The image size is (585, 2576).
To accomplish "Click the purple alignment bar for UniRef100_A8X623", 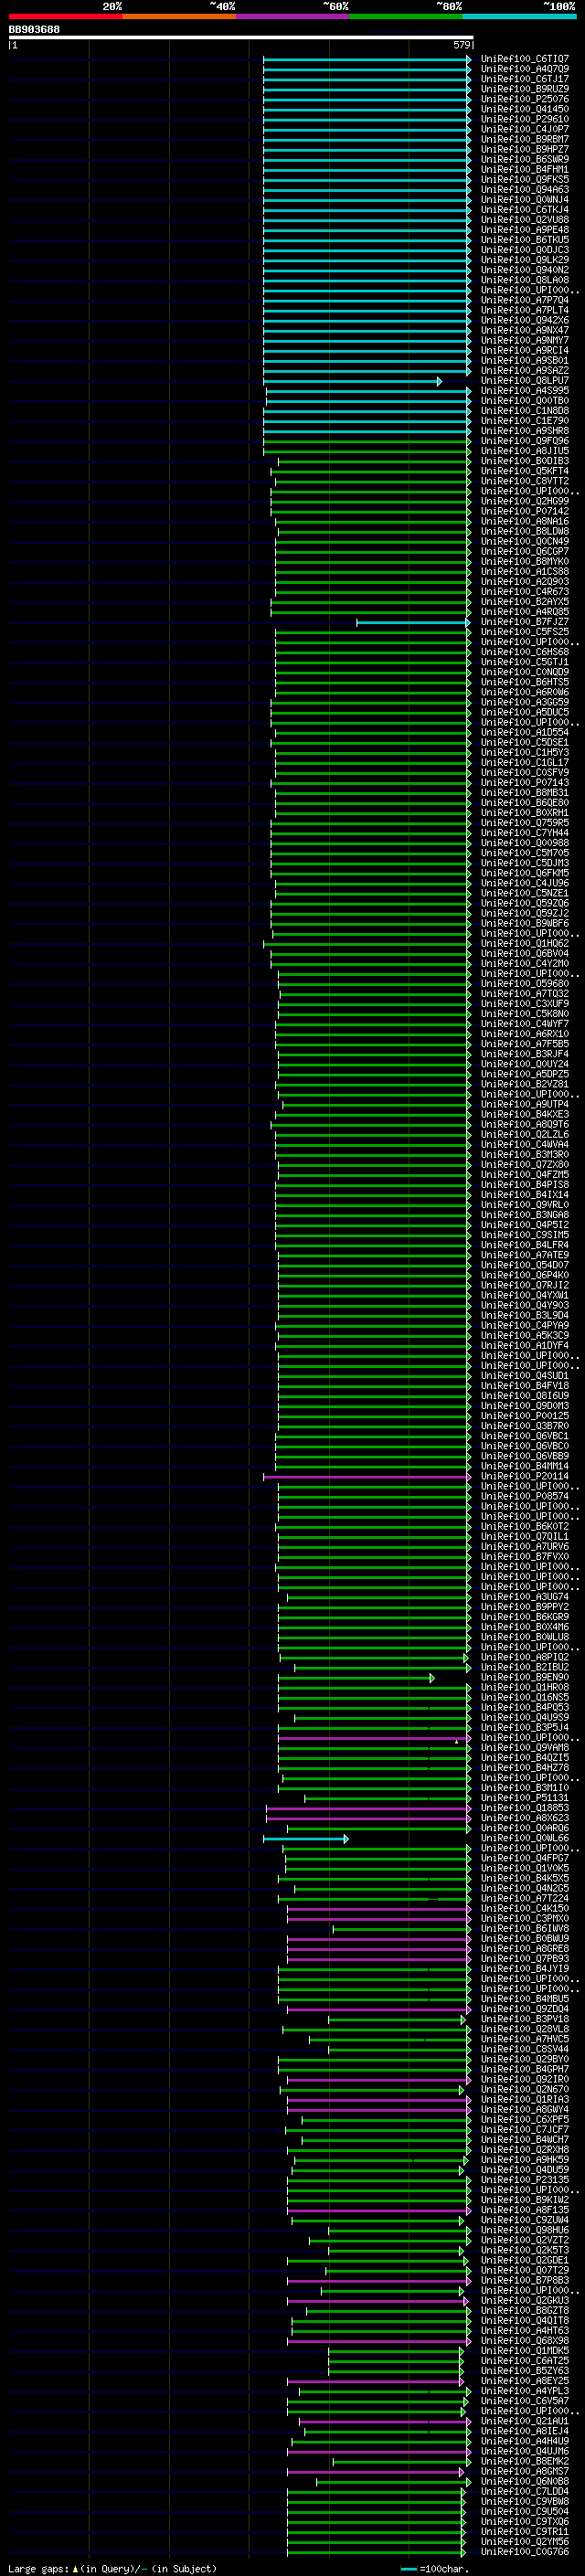I will (368, 1818).
